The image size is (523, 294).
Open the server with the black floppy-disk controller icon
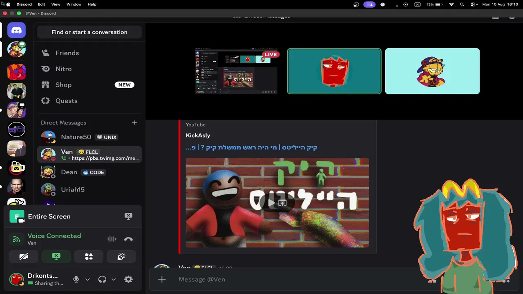pyautogui.click(x=16, y=129)
